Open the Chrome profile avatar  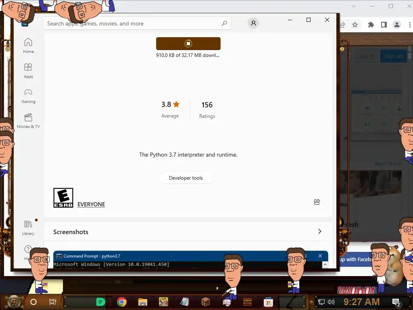click(397, 25)
